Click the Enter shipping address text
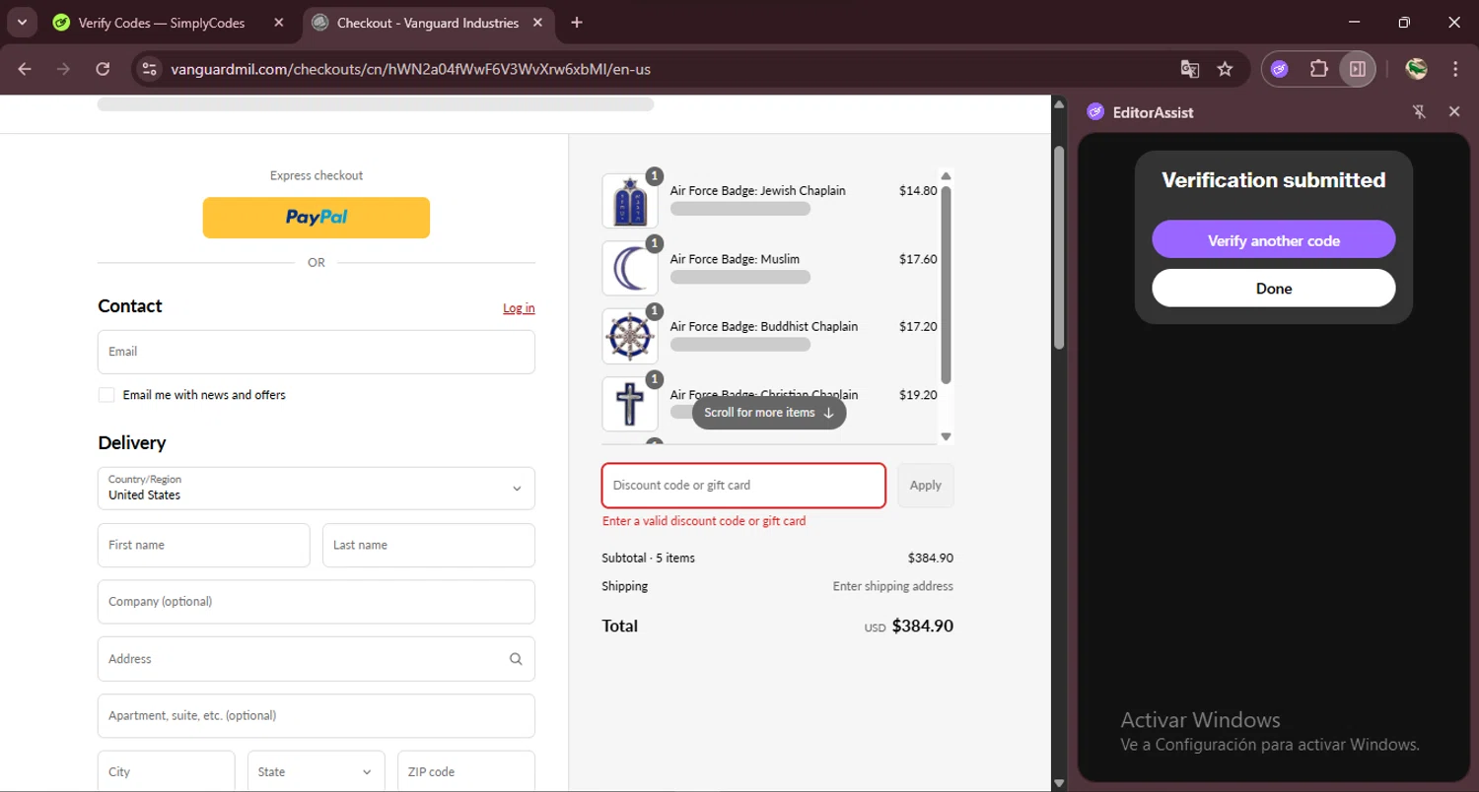The image size is (1479, 792). pos(893,586)
